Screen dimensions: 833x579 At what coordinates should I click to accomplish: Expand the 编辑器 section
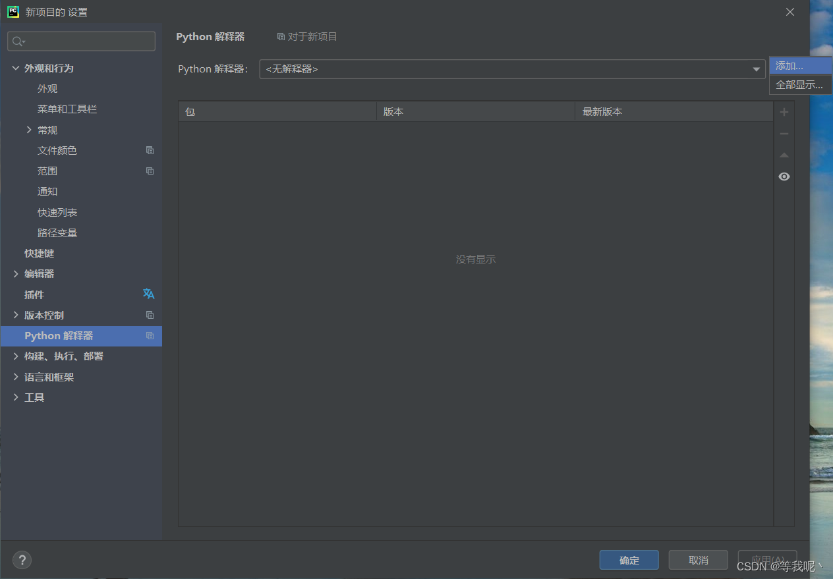pyautogui.click(x=16, y=273)
